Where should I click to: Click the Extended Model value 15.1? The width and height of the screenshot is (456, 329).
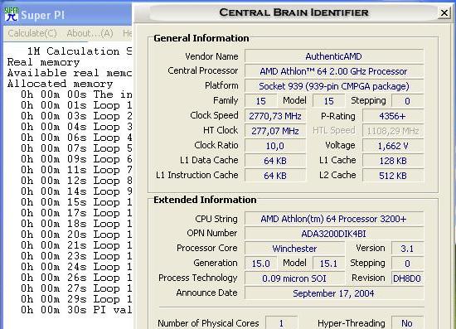(328, 264)
